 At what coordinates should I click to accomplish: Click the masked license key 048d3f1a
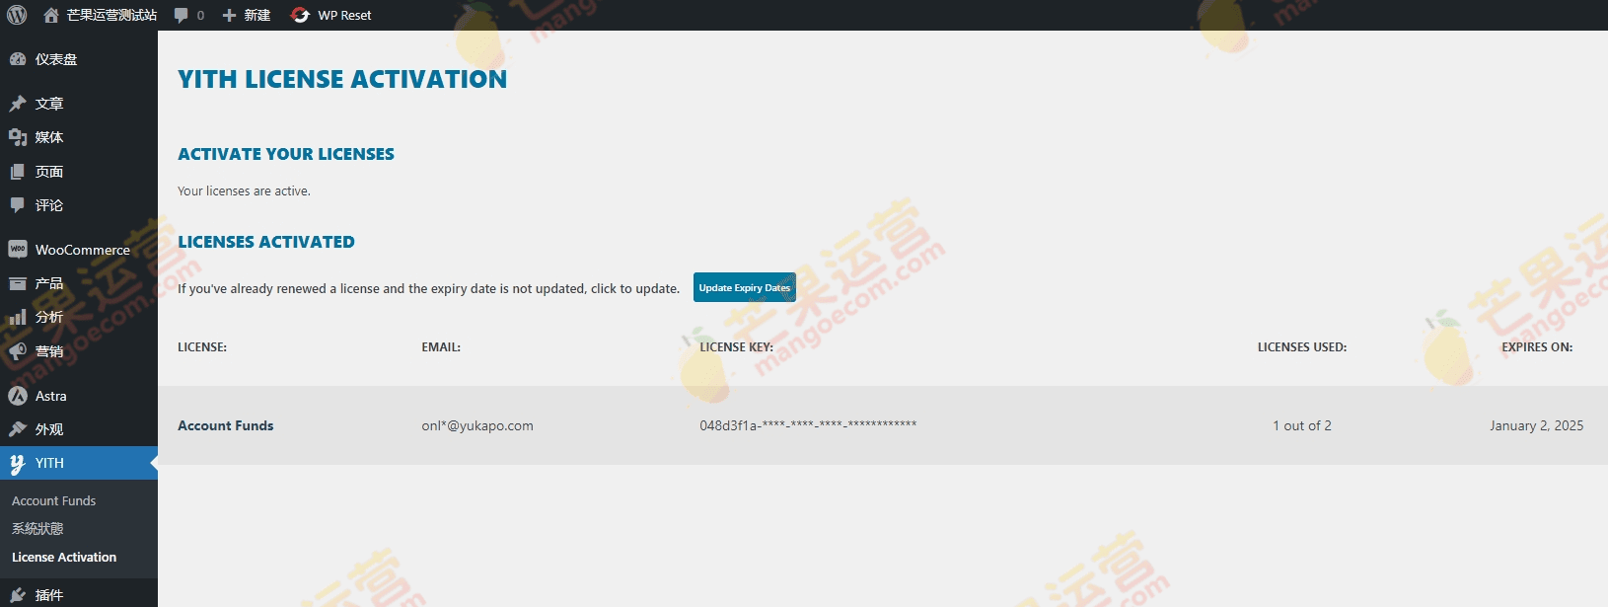tap(808, 425)
